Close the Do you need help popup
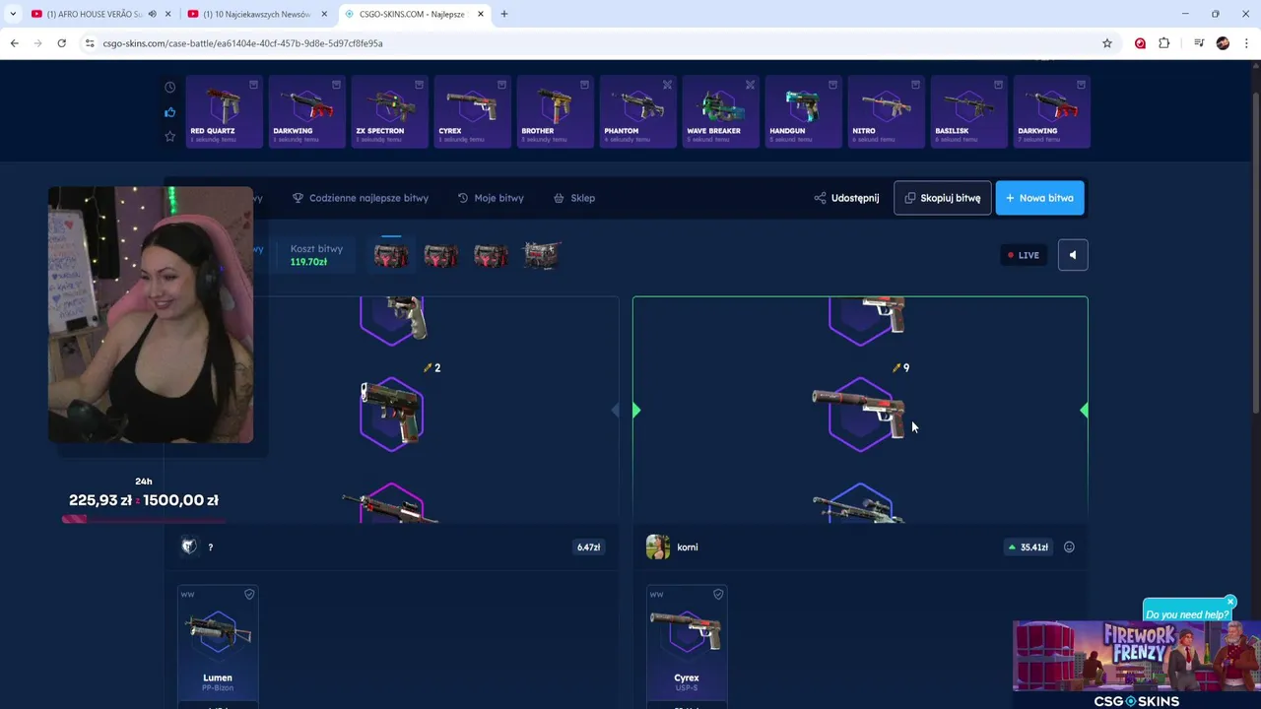Viewport: 1261px width, 709px height. point(1229,601)
